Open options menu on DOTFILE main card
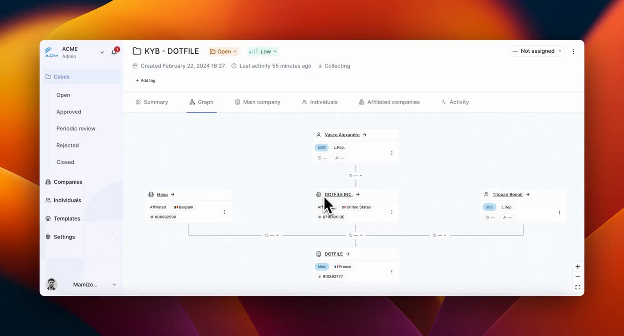 (392, 272)
